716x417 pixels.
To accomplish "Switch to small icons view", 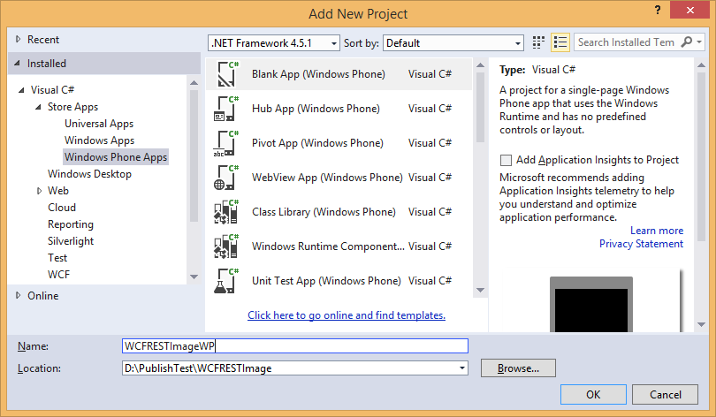I will [539, 42].
